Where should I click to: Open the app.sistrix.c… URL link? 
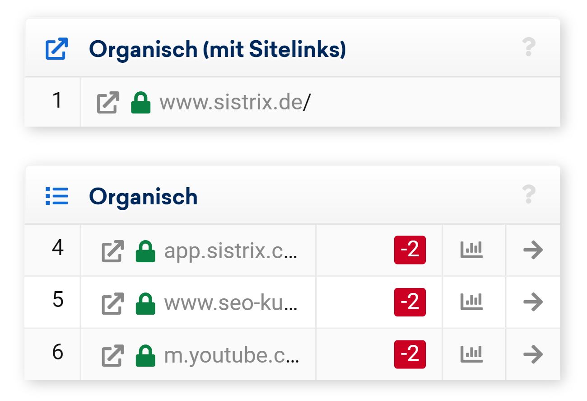click(230, 251)
